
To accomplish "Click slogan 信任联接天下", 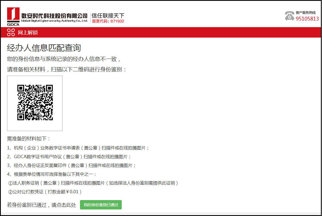I will click(x=108, y=15).
